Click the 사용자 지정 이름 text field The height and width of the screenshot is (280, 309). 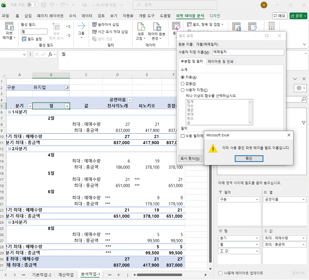tap(248, 52)
